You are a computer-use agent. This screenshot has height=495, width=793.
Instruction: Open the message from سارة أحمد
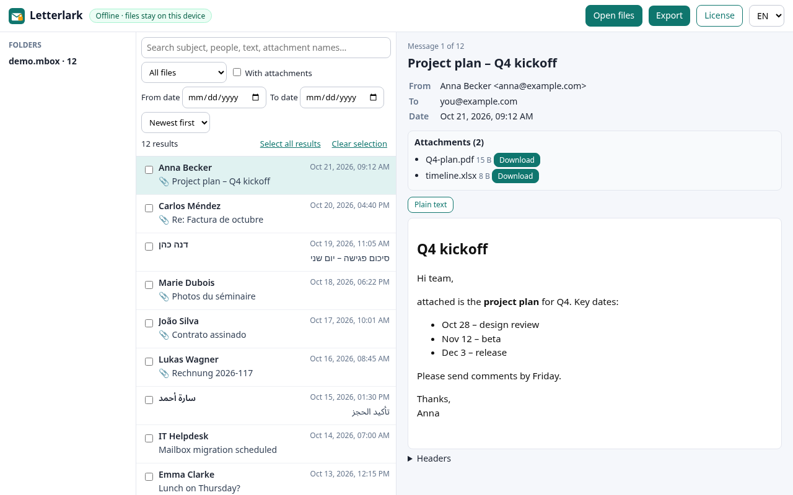[266, 405]
